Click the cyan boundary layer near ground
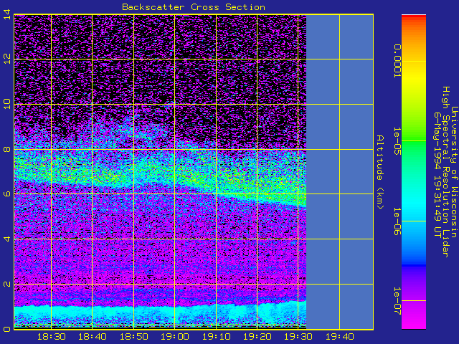The image size is (459, 344). pyautogui.click(x=160, y=315)
